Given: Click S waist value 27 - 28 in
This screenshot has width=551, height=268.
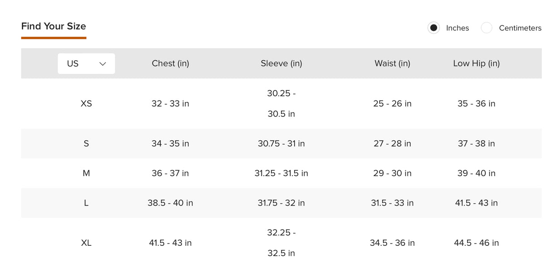Looking at the screenshot, I should coord(392,144).
